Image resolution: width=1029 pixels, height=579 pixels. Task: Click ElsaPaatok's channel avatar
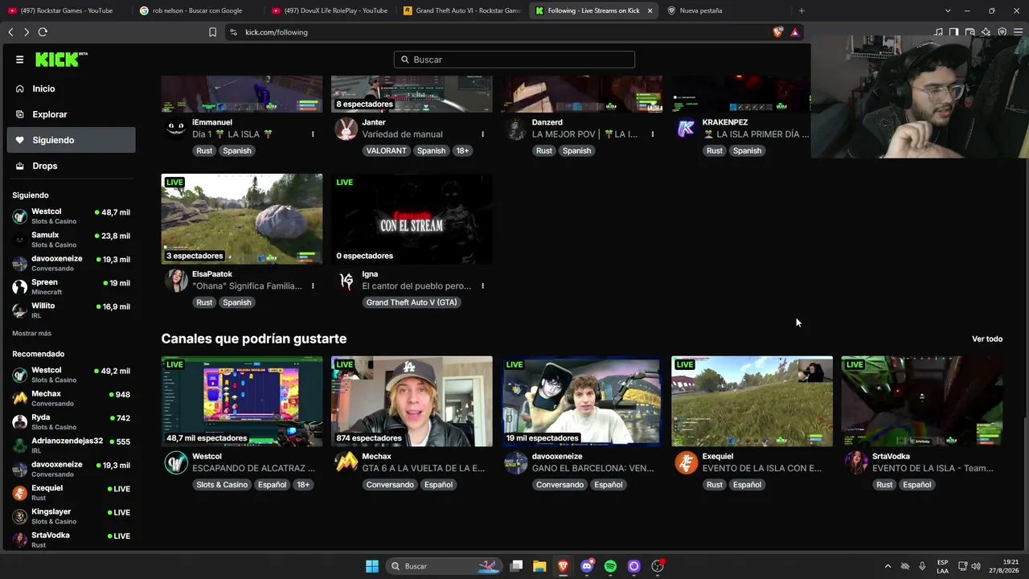click(x=176, y=280)
